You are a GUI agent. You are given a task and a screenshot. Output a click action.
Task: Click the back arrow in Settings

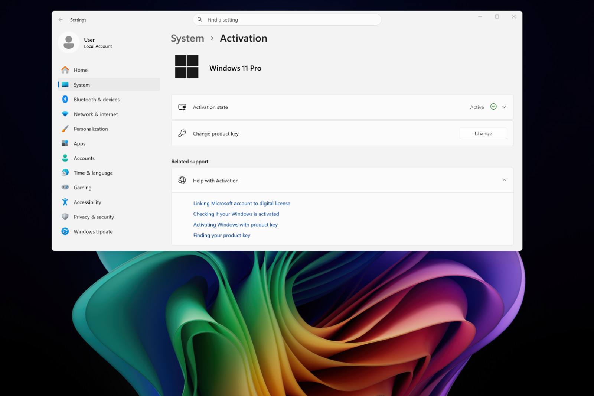pos(61,20)
